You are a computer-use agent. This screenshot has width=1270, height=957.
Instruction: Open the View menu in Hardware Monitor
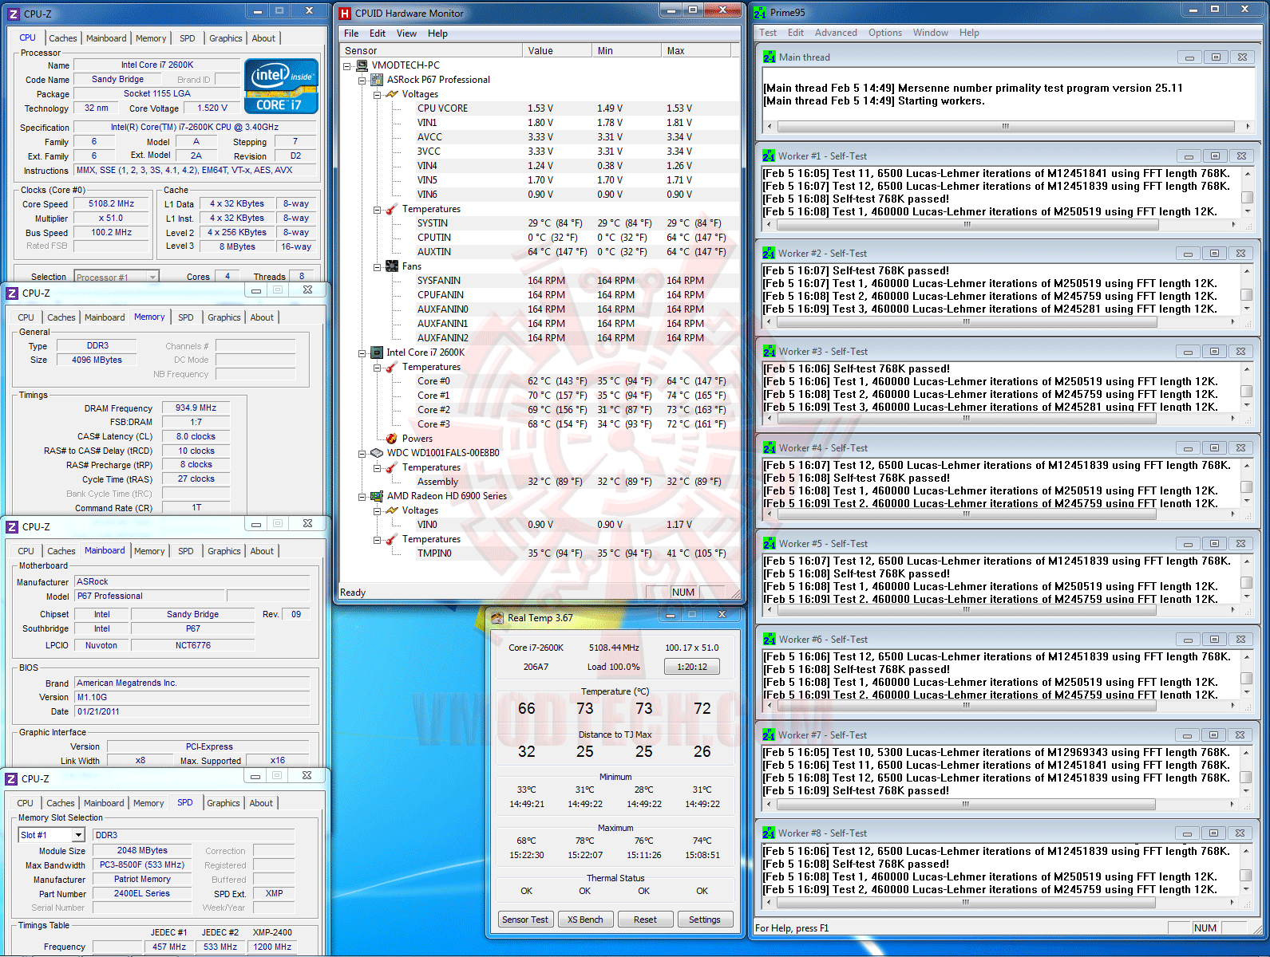click(407, 33)
